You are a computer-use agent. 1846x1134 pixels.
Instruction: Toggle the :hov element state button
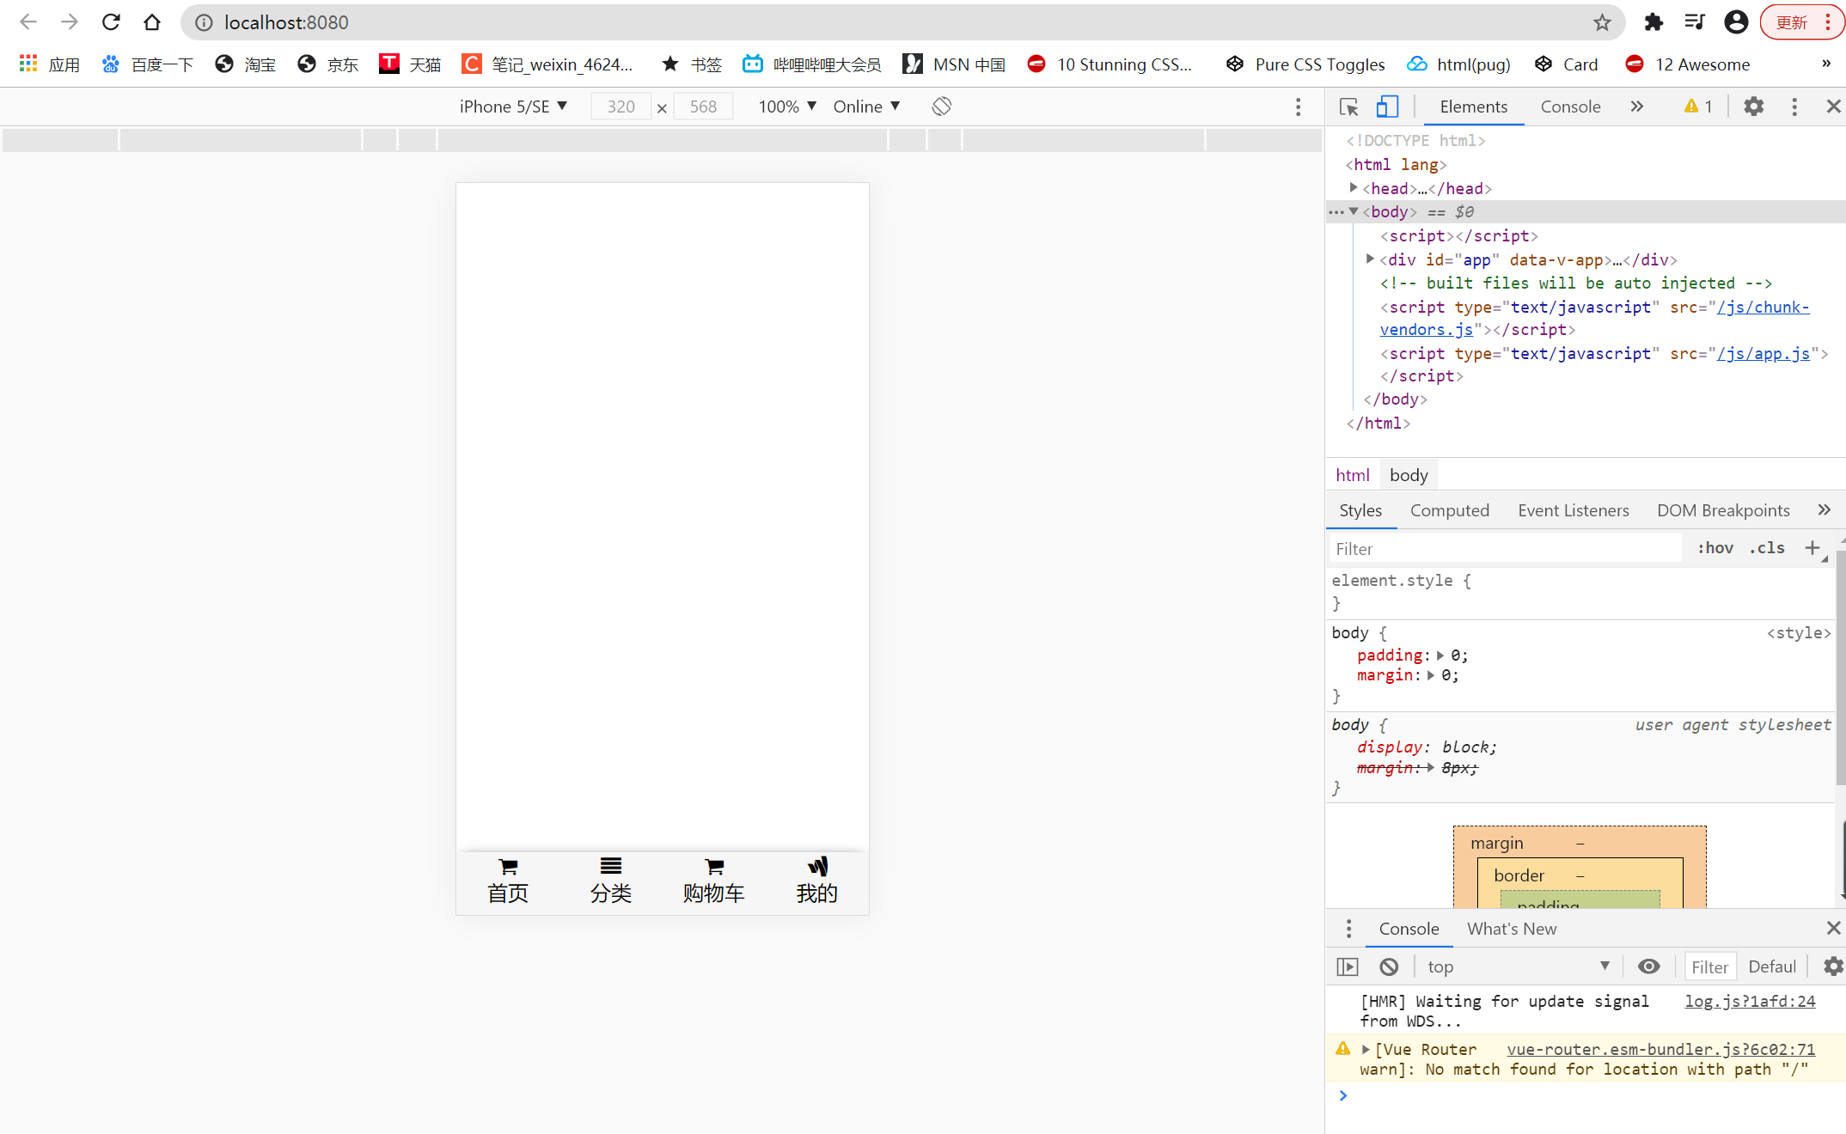[1715, 548]
